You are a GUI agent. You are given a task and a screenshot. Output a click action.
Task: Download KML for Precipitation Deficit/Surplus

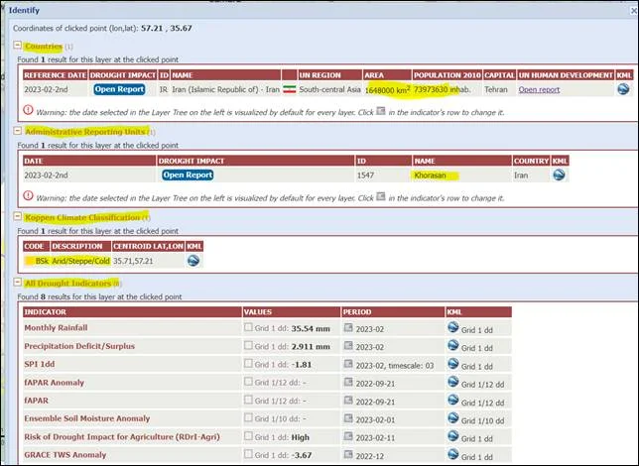pyautogui.click(x=452, y=346)
